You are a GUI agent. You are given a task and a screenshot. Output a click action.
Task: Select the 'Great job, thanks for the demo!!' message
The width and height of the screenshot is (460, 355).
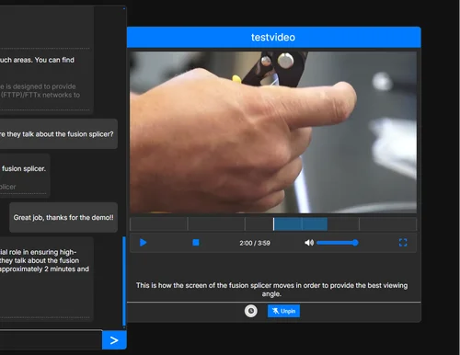click(x=63, y=217)
